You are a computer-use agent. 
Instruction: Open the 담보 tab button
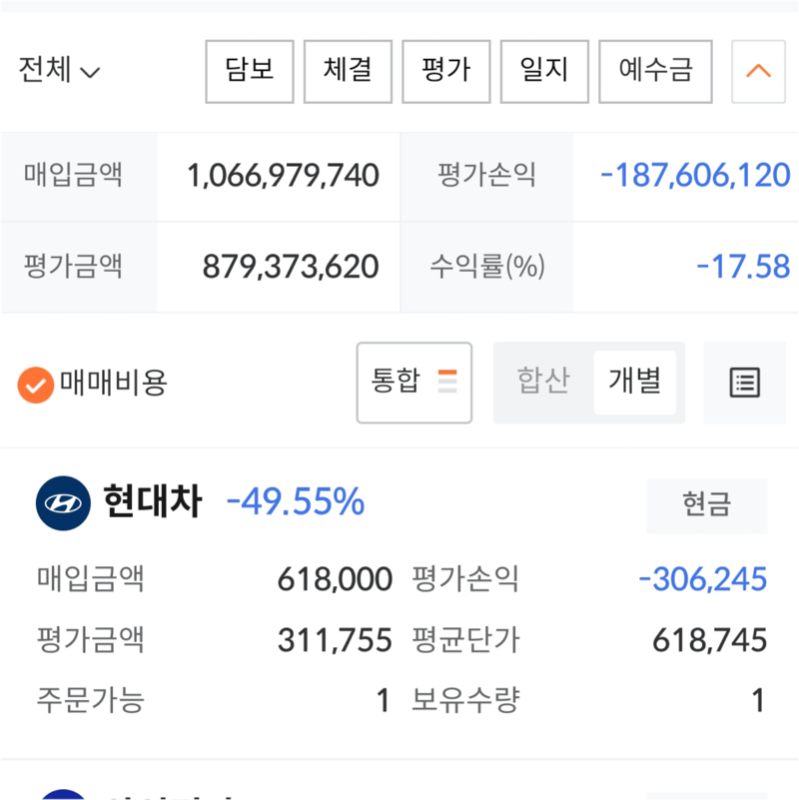pos(250,72)
